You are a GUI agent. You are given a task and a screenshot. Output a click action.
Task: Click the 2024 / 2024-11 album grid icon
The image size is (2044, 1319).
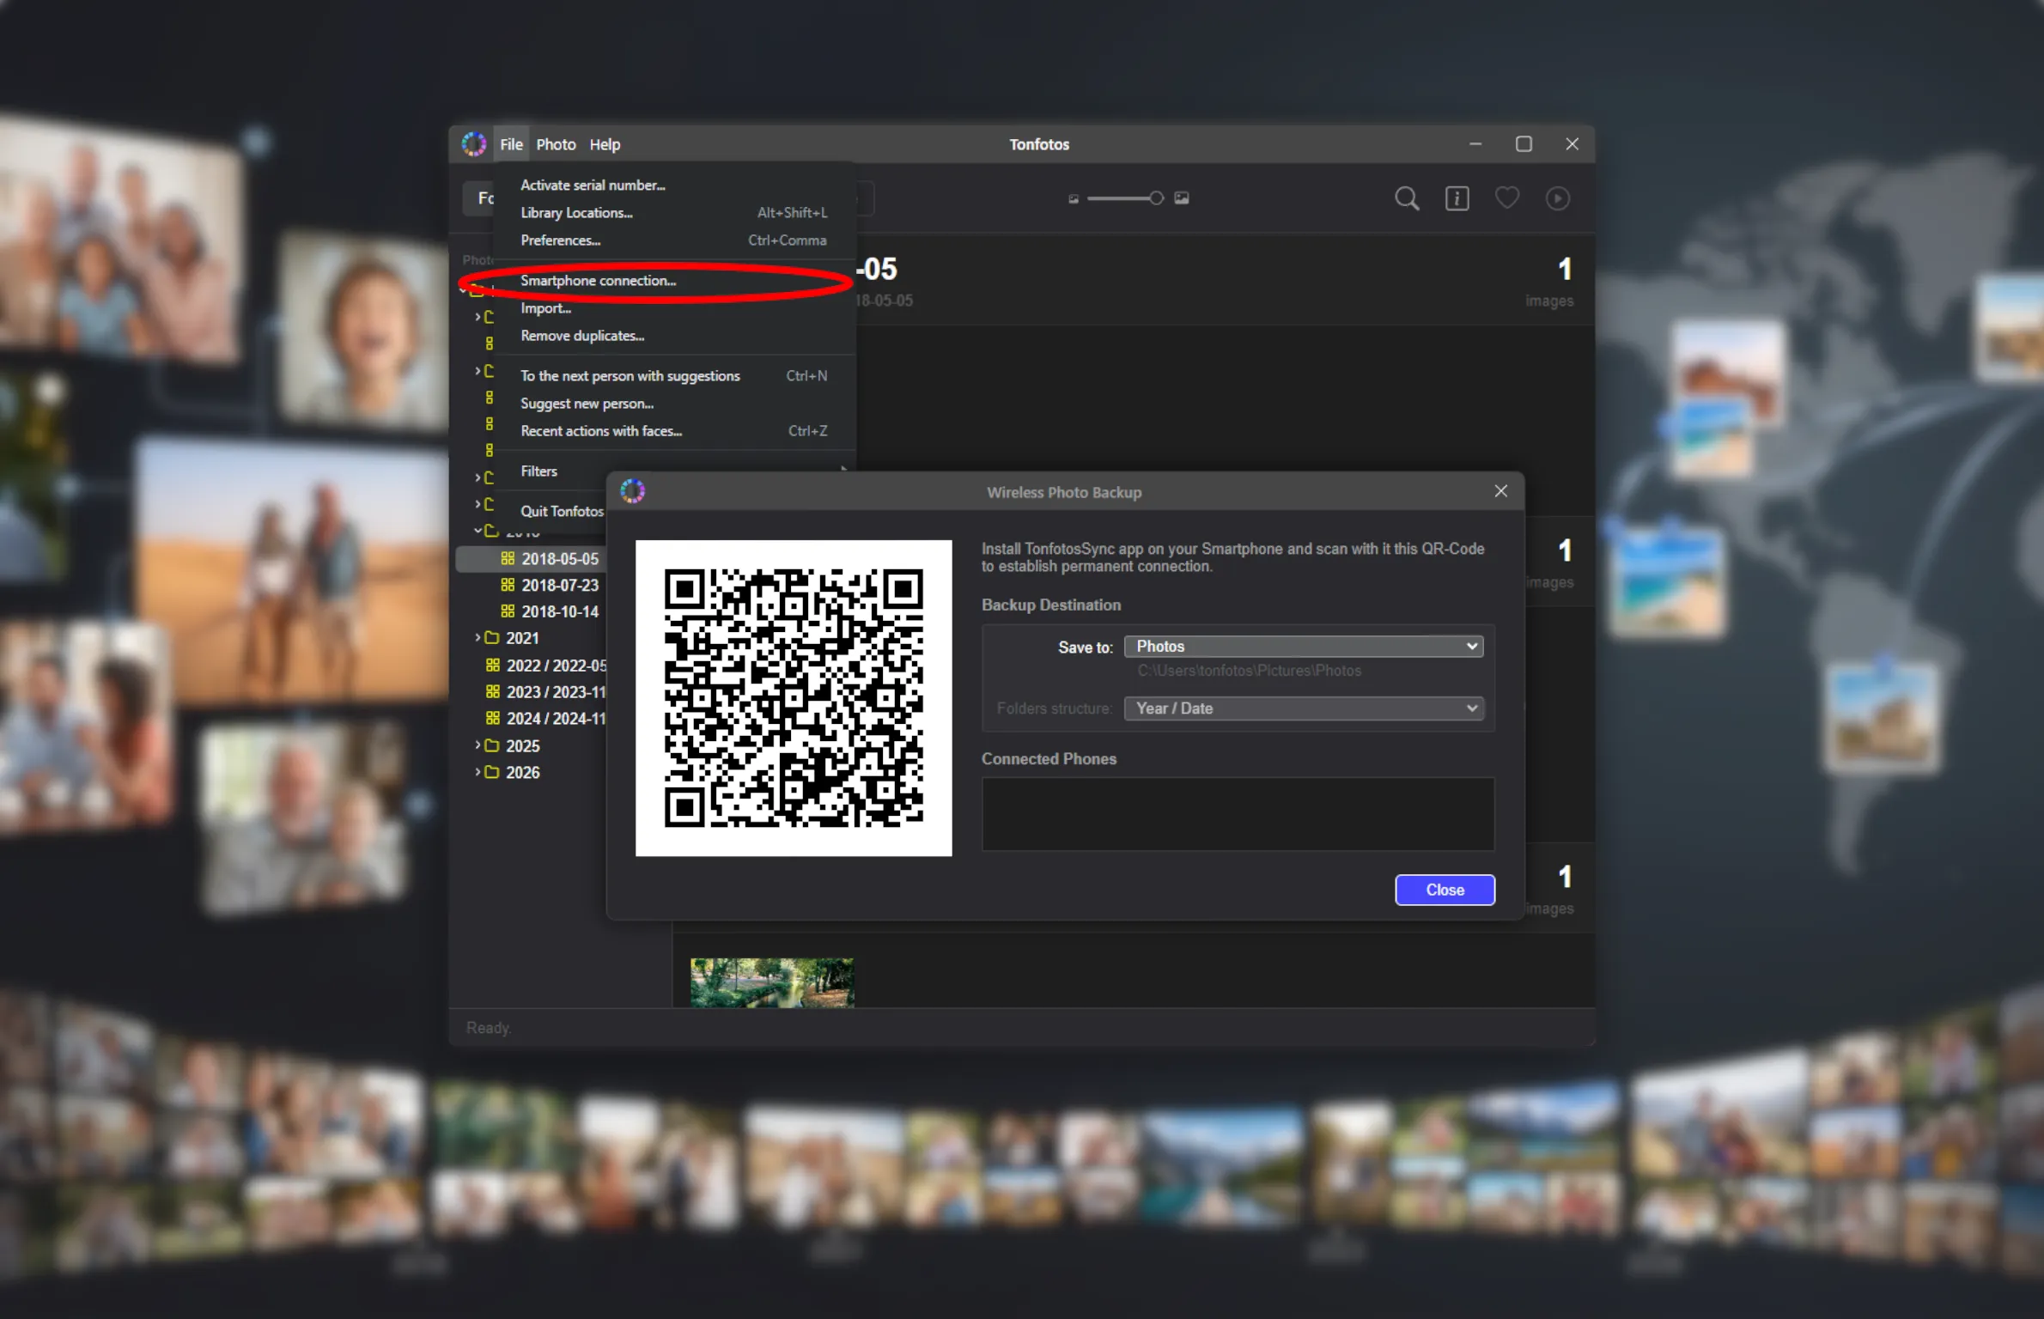[x=493, y=718]
